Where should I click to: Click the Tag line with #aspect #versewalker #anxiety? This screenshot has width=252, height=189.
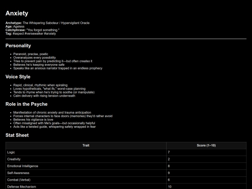pos(31,34)
